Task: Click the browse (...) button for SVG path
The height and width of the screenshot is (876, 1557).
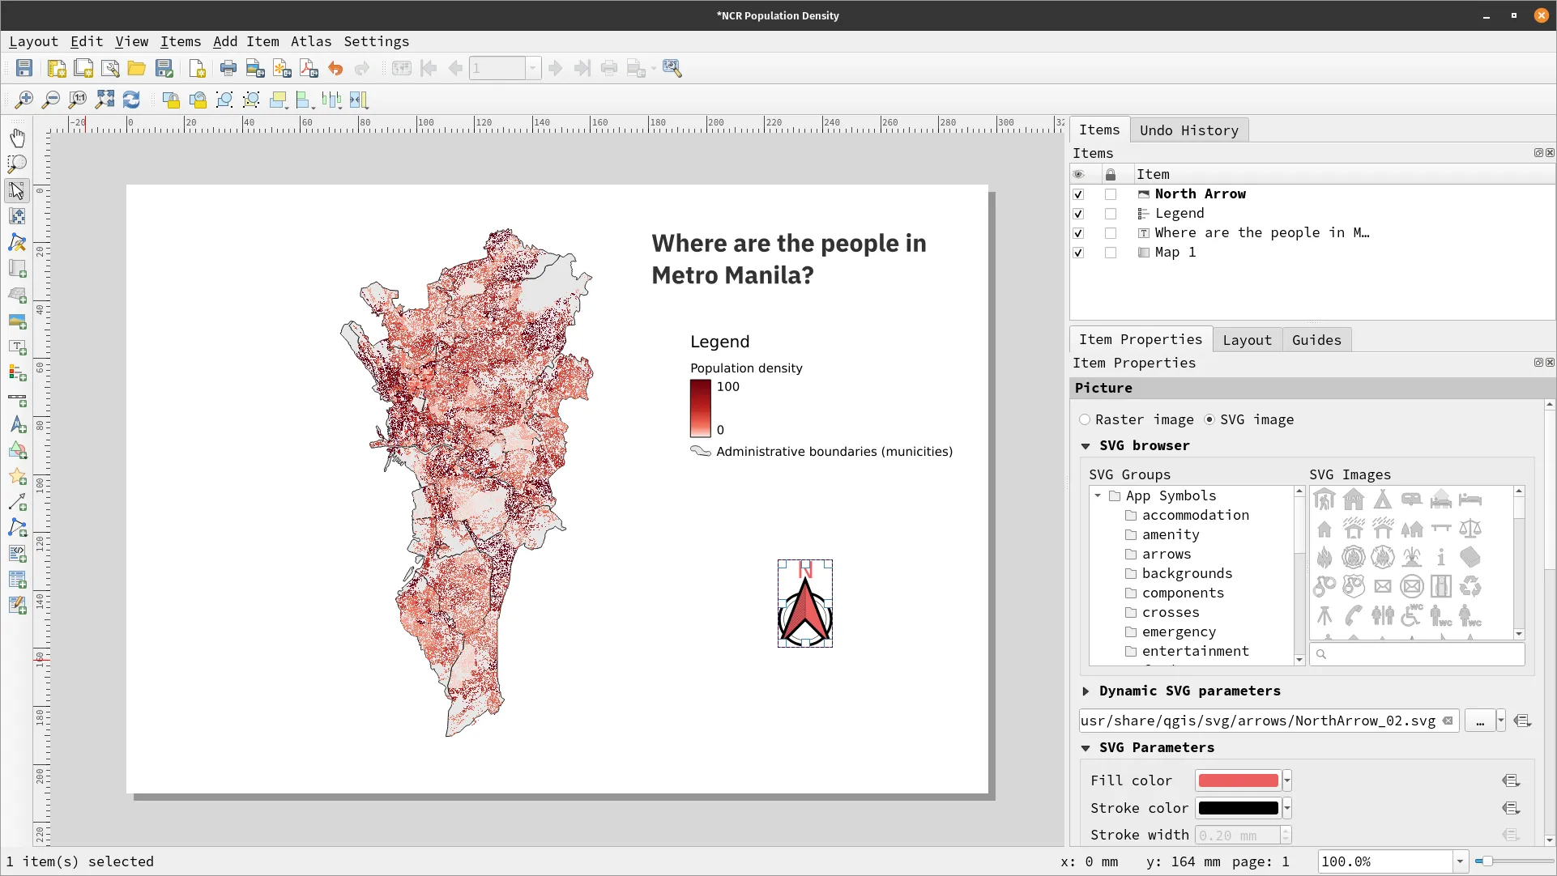Action: [1480, 721]
